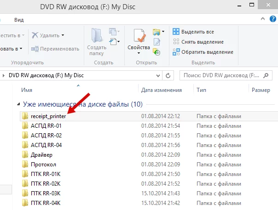This screenshot has height=210, width=278.
Task: Click the Драйвер folder icon
Action: click(x=25, y=154)
